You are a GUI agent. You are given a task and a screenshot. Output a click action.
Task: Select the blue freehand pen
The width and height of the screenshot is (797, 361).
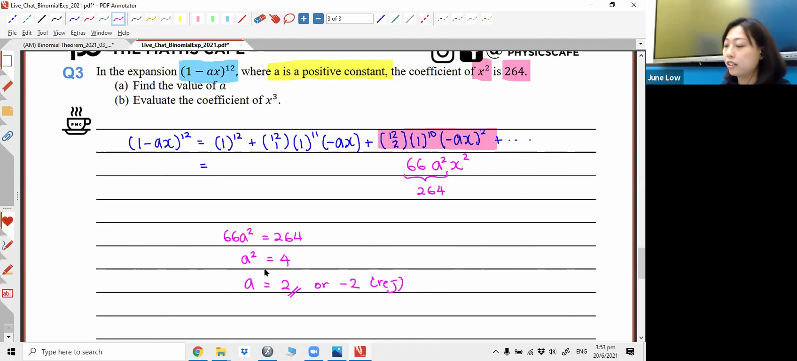tap(74, 19)
